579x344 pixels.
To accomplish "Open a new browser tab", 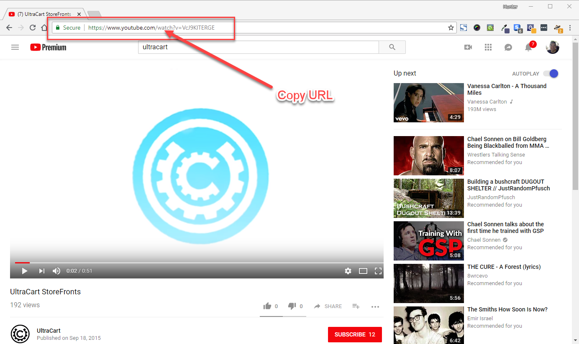I will pos(94,15).
